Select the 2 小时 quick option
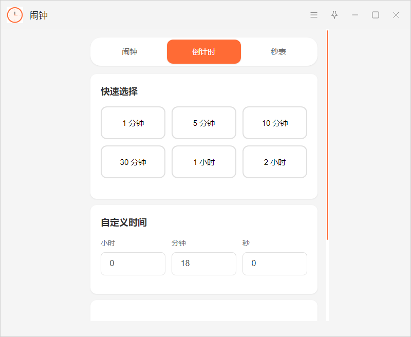The height and width of the screenshot is (337, 411). (x=275, y=162)
